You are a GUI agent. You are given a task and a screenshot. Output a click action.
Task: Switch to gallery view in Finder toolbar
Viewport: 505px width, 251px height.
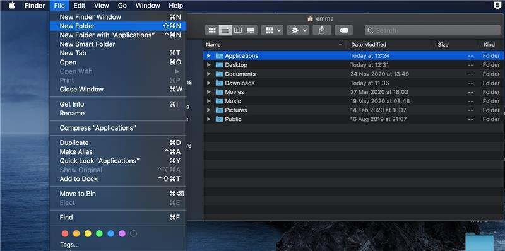coord(251,30)
